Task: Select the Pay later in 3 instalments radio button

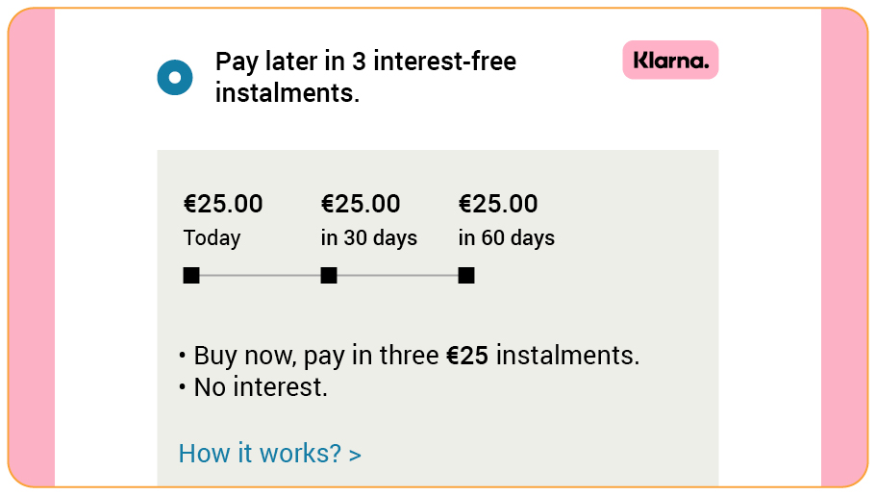Action: tap(175, 77)
